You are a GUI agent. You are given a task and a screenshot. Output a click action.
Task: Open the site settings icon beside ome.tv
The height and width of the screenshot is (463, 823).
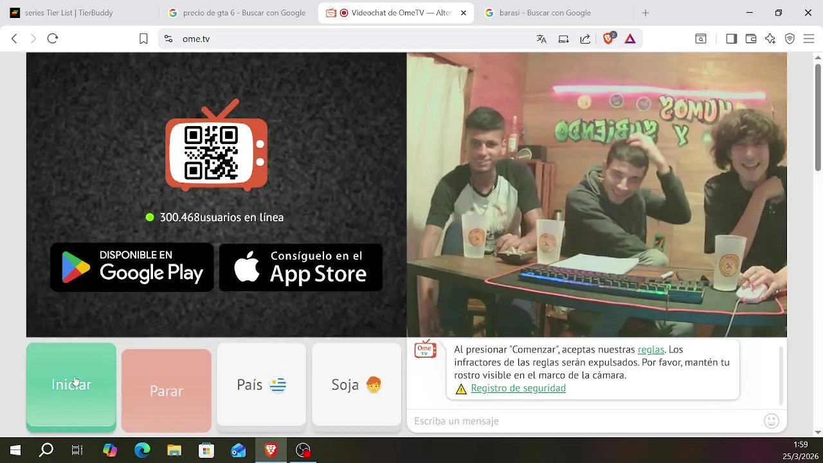(x=168, y=39)
